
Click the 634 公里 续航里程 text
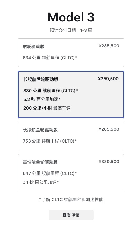pos(50,58)
